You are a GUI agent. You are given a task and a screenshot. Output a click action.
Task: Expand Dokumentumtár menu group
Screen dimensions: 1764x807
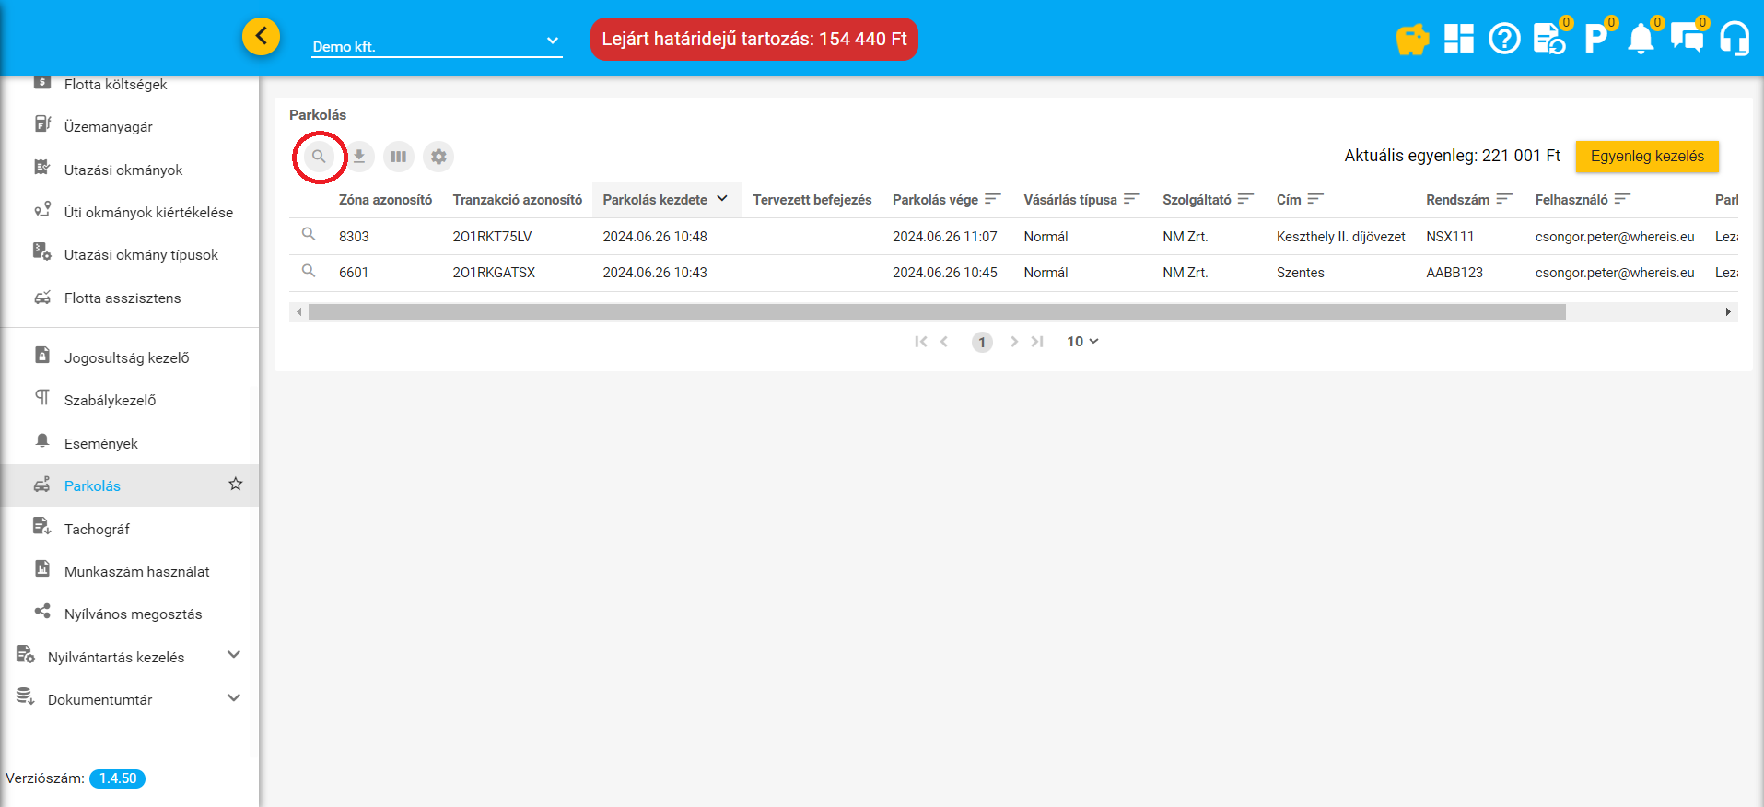pos(234,698)
